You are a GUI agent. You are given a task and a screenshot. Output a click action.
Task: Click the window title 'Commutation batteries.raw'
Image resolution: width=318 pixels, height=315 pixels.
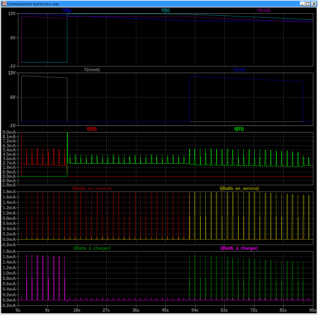click(x=33, y=4)
